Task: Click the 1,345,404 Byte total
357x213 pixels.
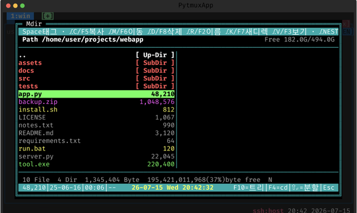Action: coord(112,180)
